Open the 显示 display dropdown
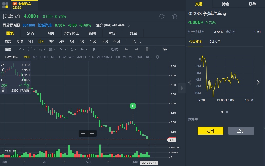Viewport: 265px width, 166px height. coord(136,42)
